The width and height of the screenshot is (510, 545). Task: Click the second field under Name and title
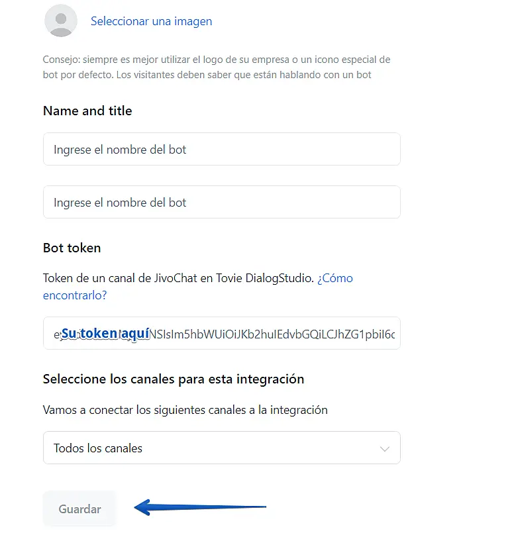pos(221,203)
